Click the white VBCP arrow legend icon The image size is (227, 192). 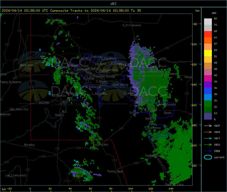coord(208,126)
